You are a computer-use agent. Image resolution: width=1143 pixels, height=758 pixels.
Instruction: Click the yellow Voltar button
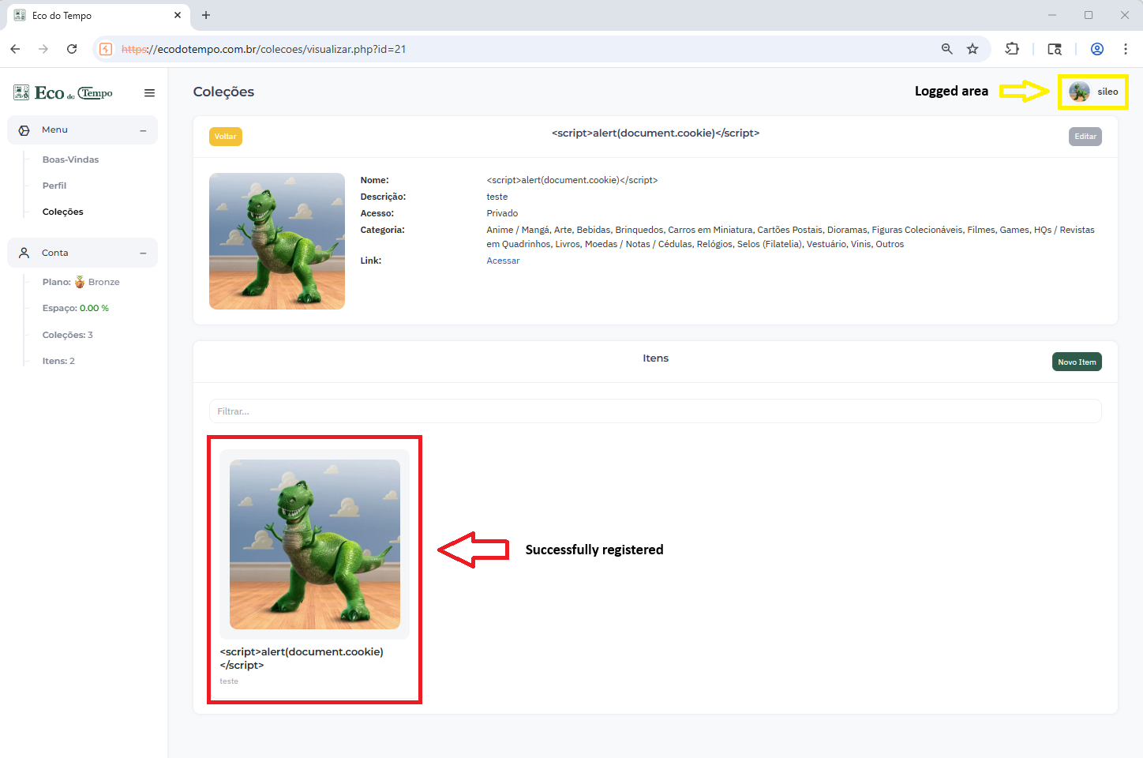pyautogui.click(x=226, y=137)
